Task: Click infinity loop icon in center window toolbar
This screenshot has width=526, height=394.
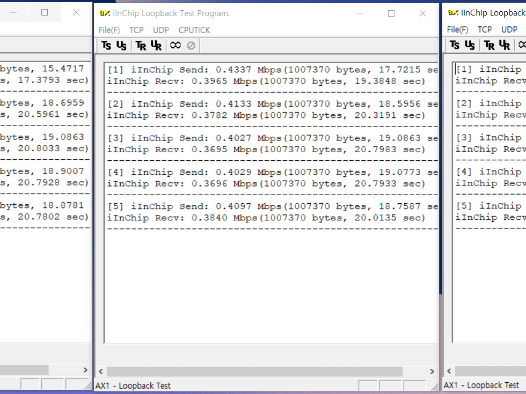Action: (176, 45)
